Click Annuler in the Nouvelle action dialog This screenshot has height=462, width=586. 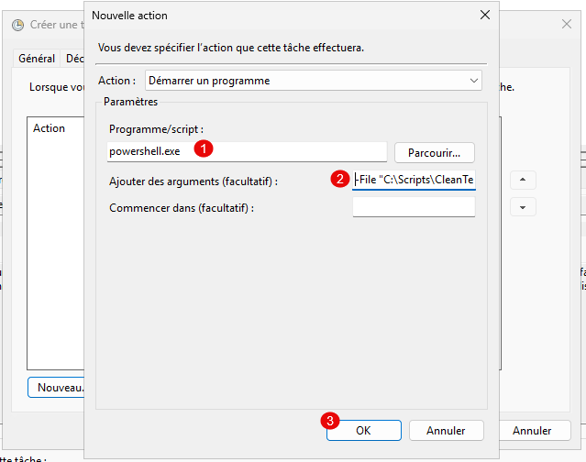coord(446,430)
